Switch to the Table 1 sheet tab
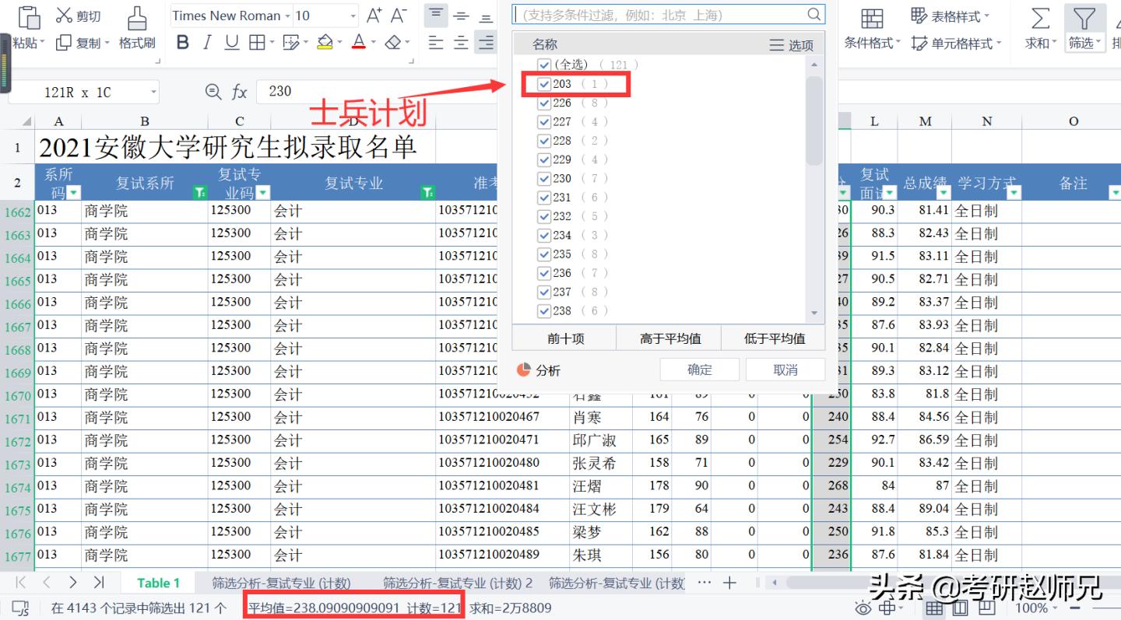This screenshot has width=1121, height=620. point(159,583)
